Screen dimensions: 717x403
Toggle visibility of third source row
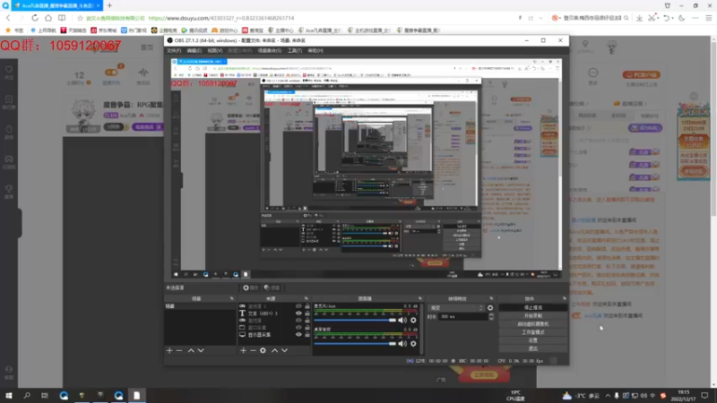pyautogui.click(x=298, y=321)
